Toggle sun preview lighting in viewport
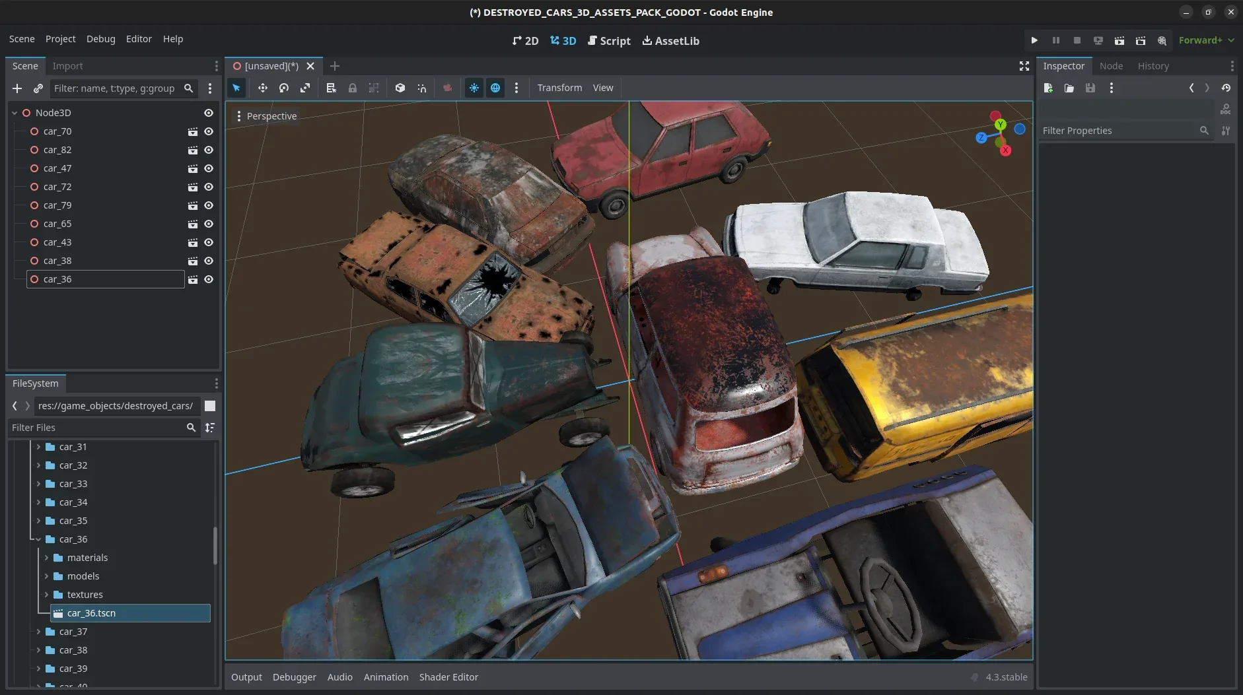Image resolution: width=1243 pixels, height=695 pixels. click(x=474, y=88)
